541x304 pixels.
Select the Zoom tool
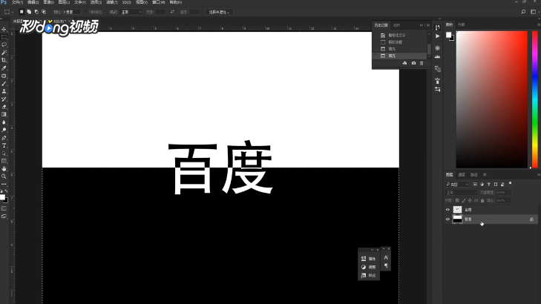click(x=4, y=176)
